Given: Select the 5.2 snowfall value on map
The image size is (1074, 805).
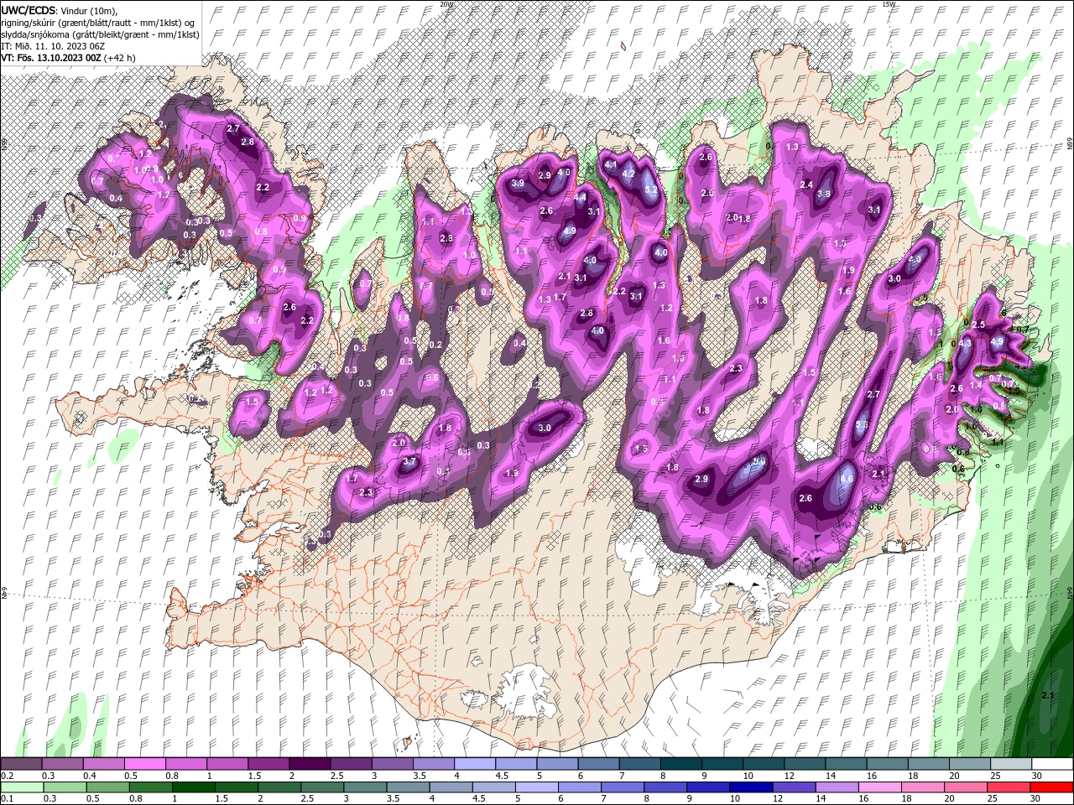Looking at the screenshot, I should click(651, 190).
